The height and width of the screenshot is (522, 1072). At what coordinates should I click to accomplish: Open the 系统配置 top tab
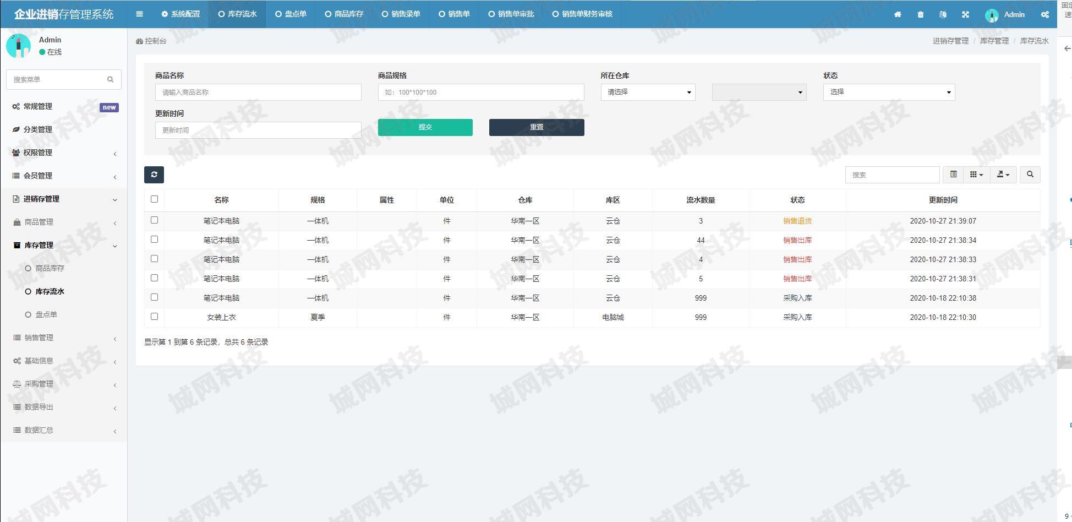(181, 14)
